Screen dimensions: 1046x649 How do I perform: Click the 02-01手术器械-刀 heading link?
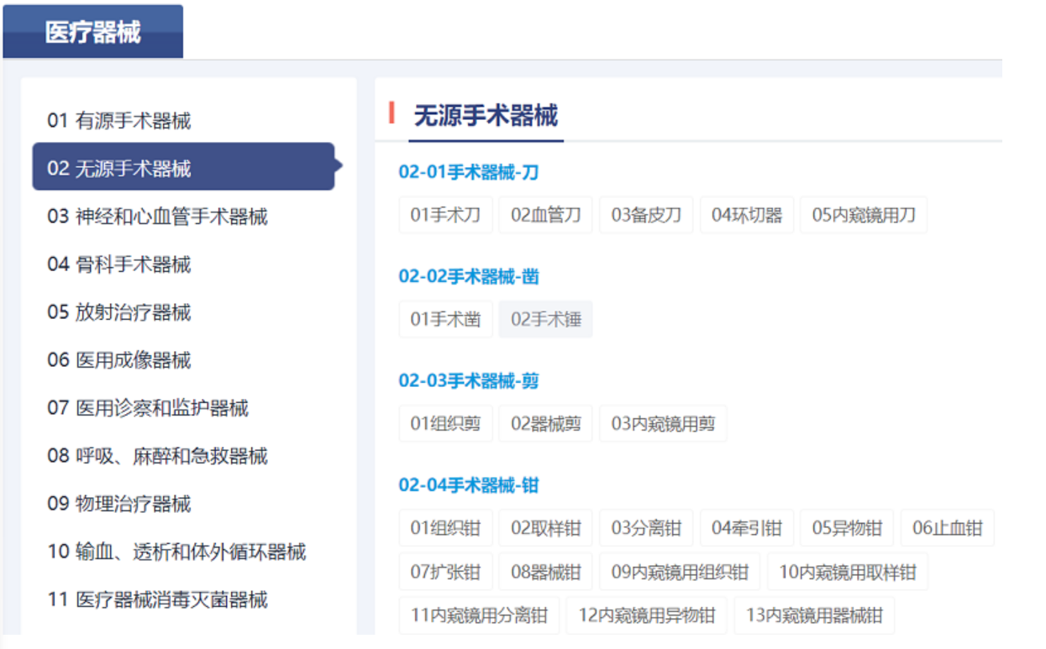pyautogui.click(x=468, y=173)
